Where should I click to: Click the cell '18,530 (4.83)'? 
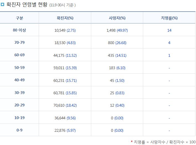click(65, 43)
